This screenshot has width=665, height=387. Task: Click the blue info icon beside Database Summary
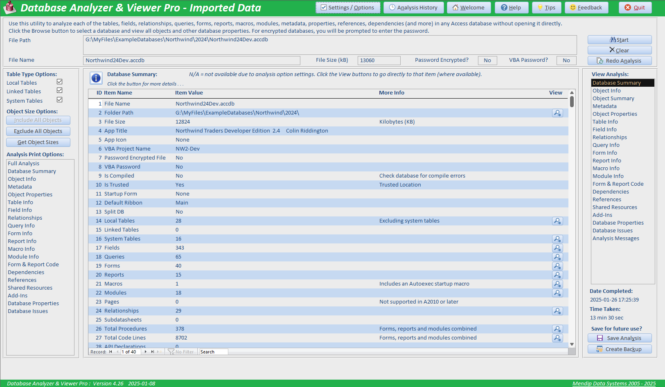[96, 78]
